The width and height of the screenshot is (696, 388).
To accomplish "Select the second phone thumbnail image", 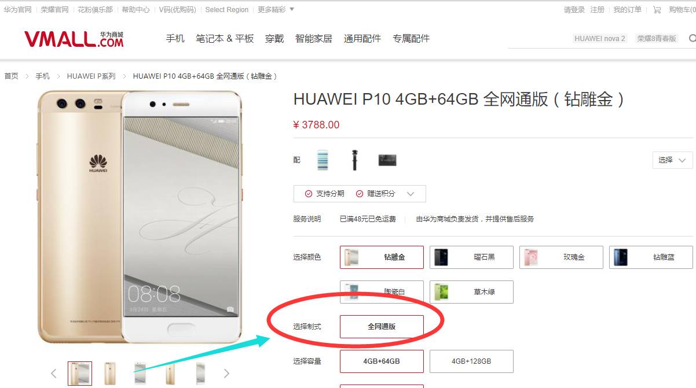I will [109, 374].
